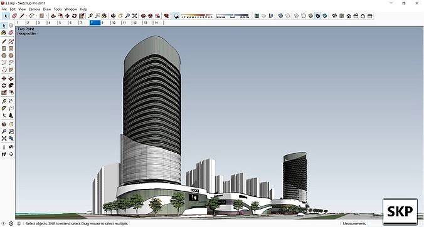Select the Move tool in top toolbar
The height and width of the screenshot is (227, 424).
67,16
